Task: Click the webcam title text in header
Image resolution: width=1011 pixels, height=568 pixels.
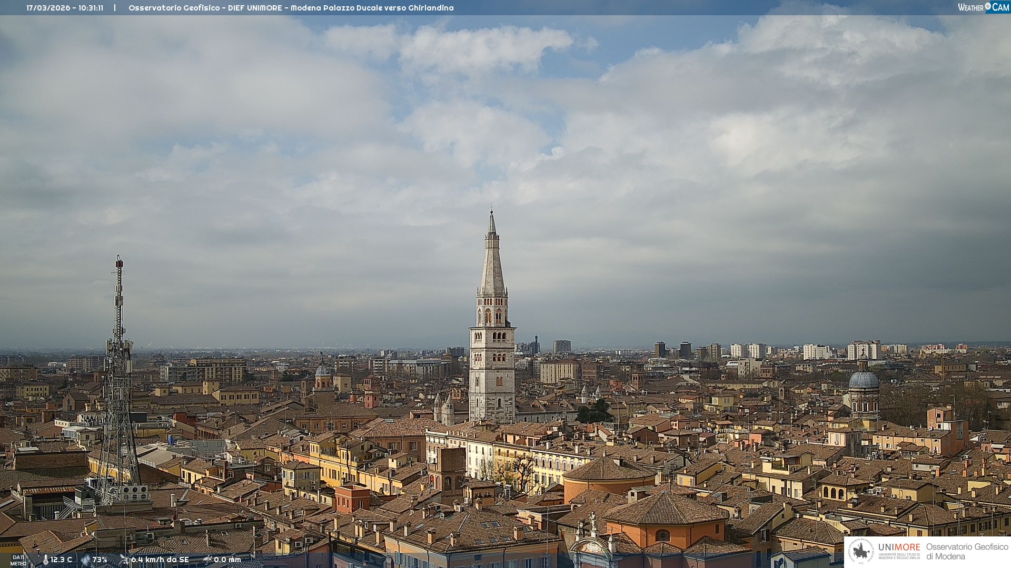Action: click(291, 8)
